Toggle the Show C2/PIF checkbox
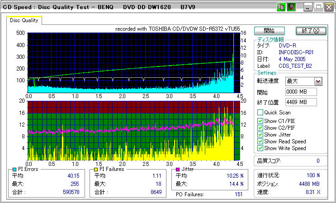 (260, 127)
